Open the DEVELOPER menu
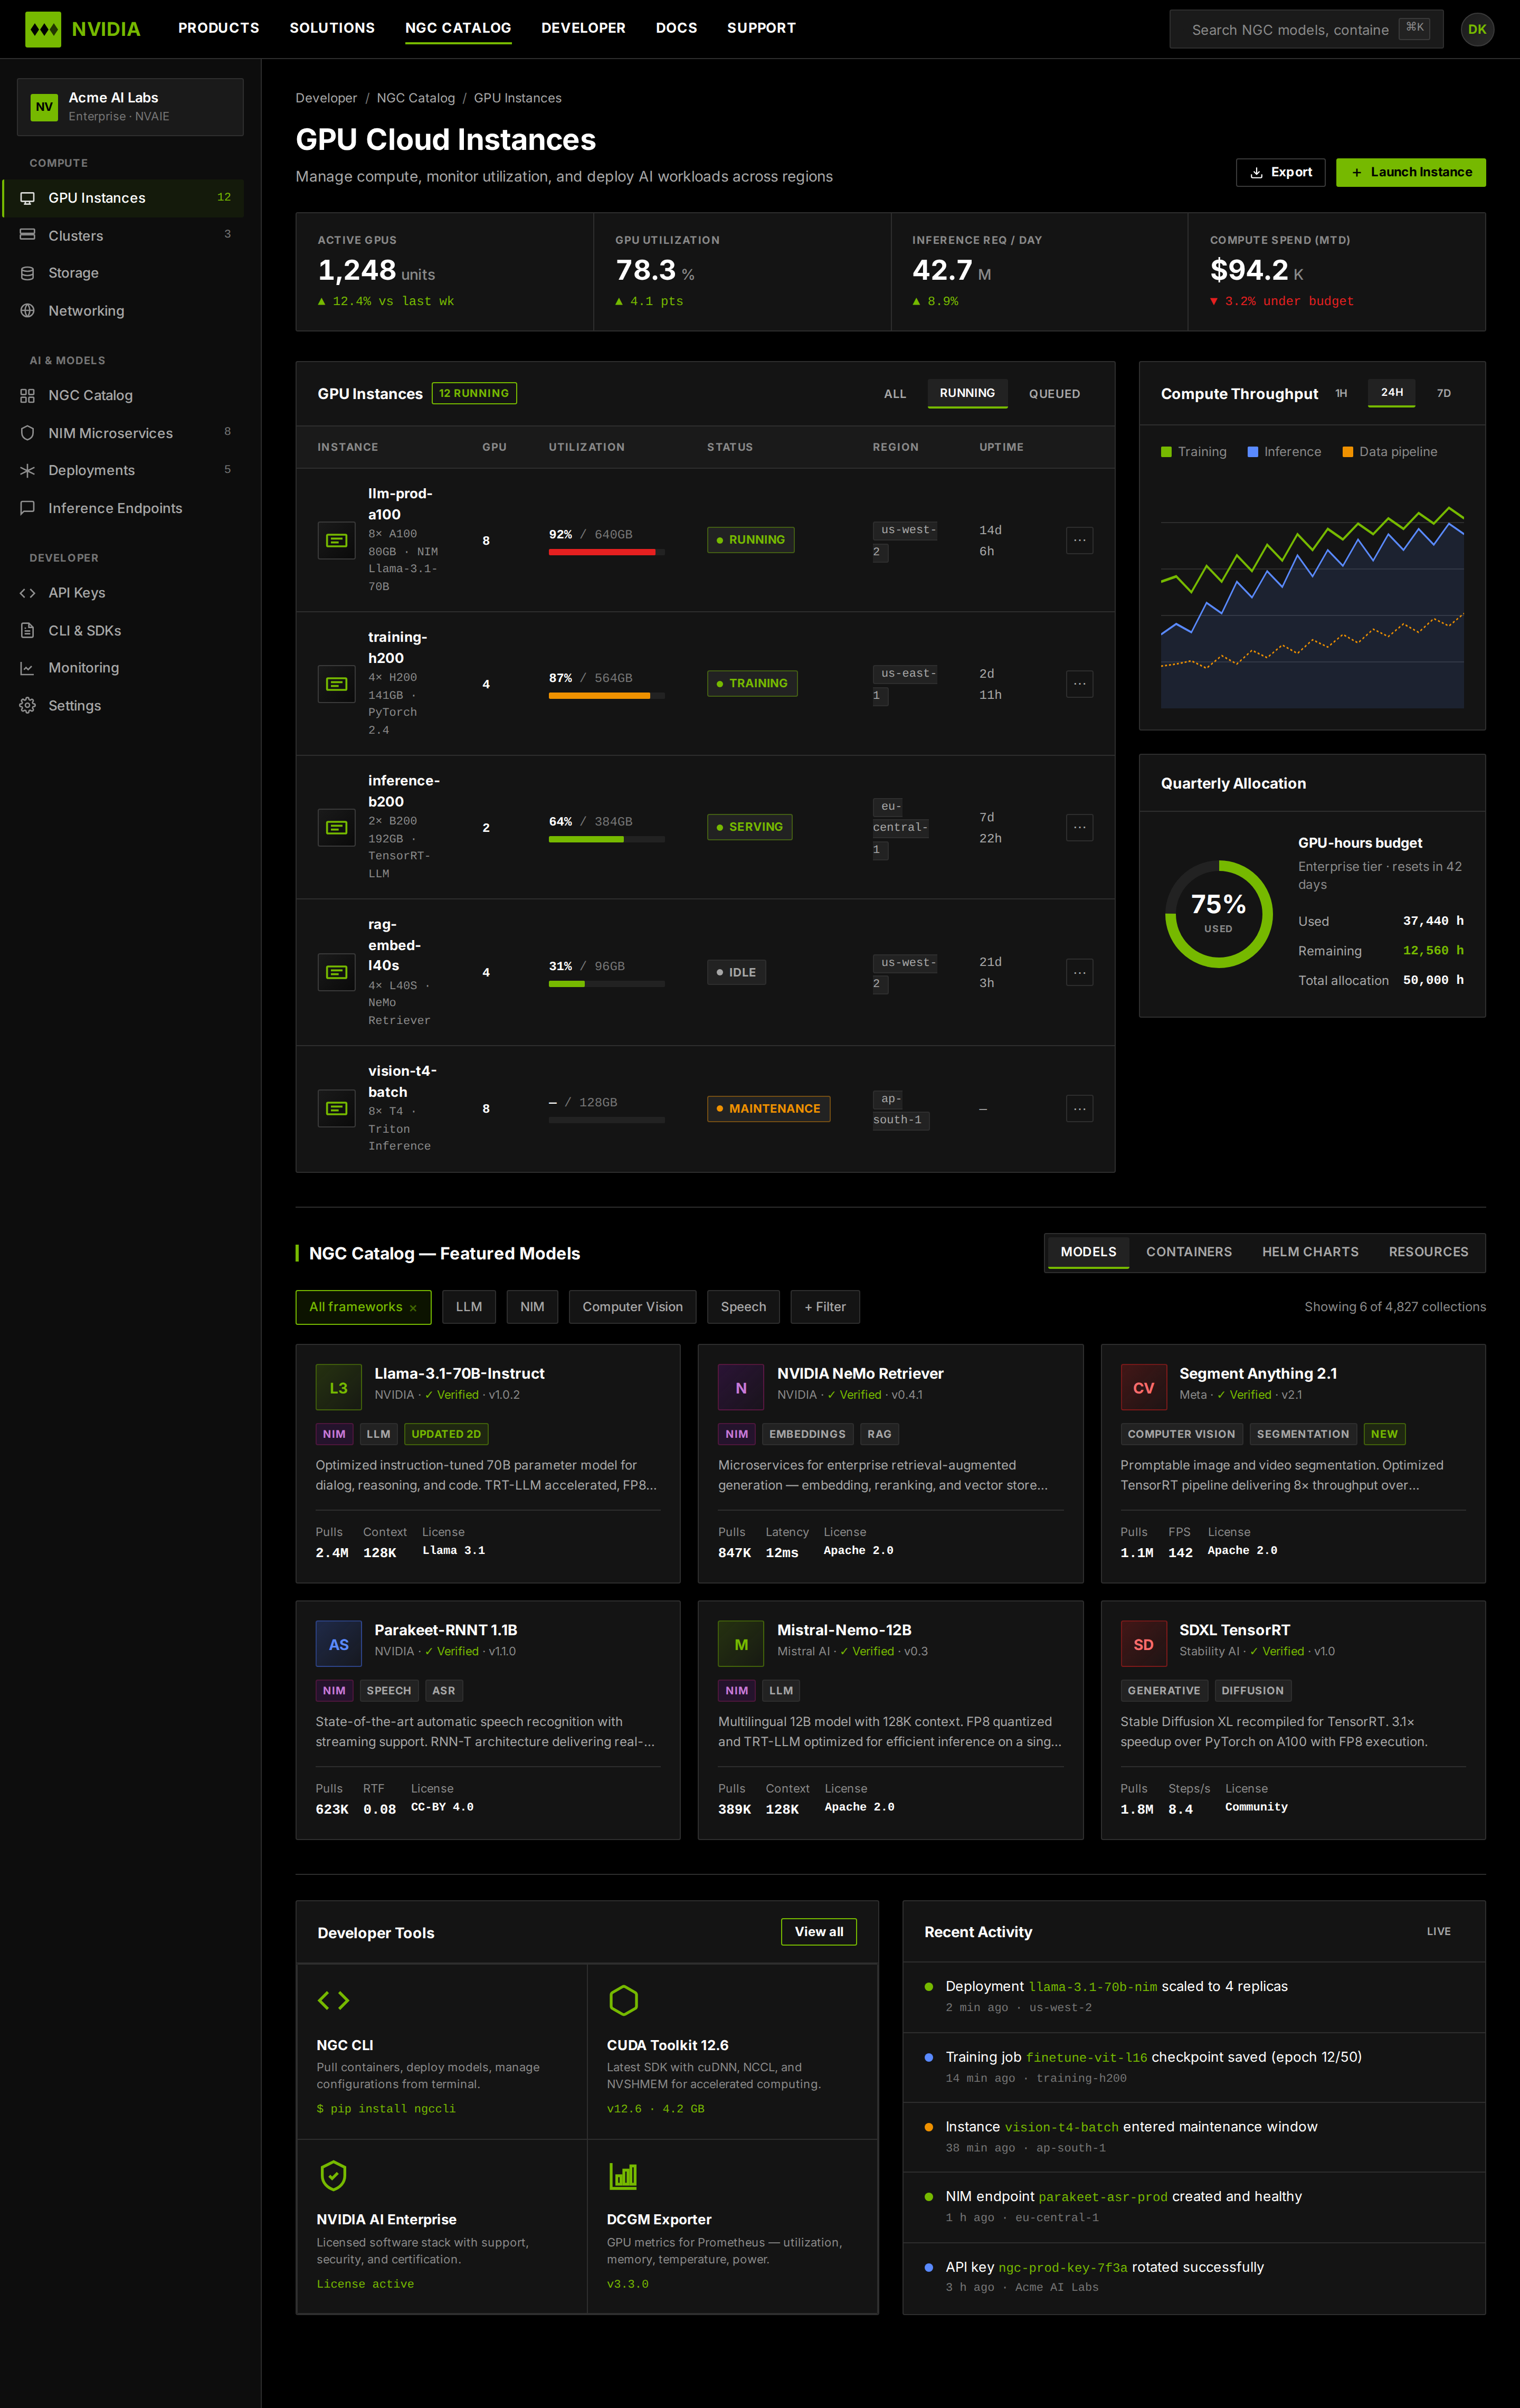This screenshot has width=1520, height=2408. click(583, 28)
